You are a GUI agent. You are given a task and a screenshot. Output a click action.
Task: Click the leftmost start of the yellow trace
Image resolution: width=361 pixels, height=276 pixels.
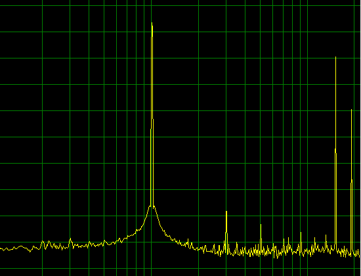coord(1,249)
